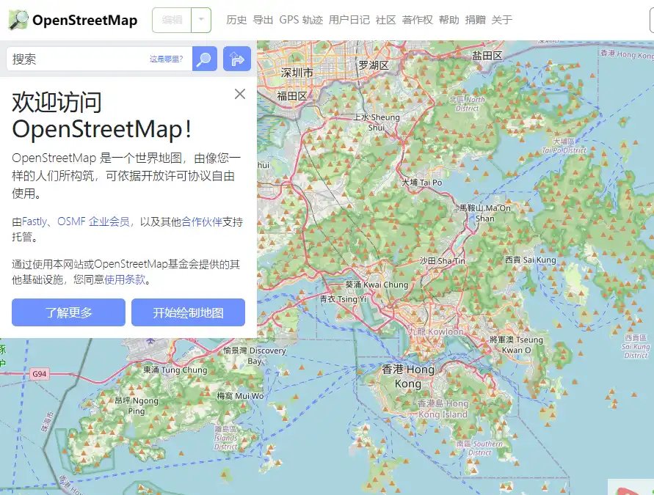Open the 帮助 menu item
654x495 pixels.
point(448,20)
